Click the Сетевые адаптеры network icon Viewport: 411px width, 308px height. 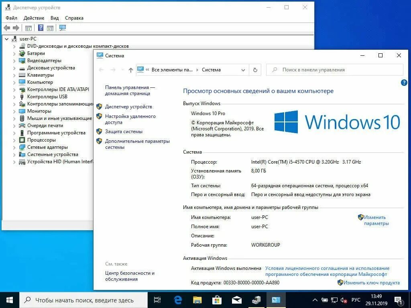coord(22,147)
